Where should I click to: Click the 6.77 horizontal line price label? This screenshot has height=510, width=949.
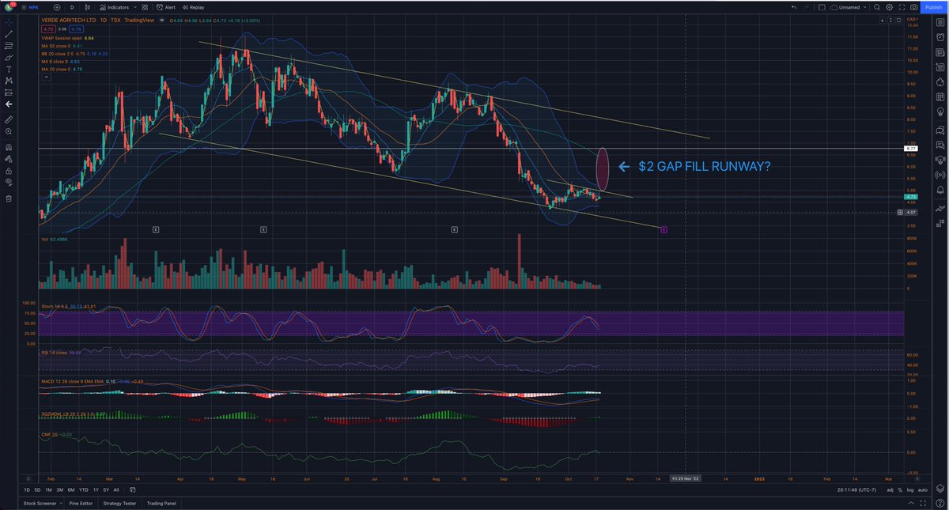pyautogui.click(x=911, y=148)
